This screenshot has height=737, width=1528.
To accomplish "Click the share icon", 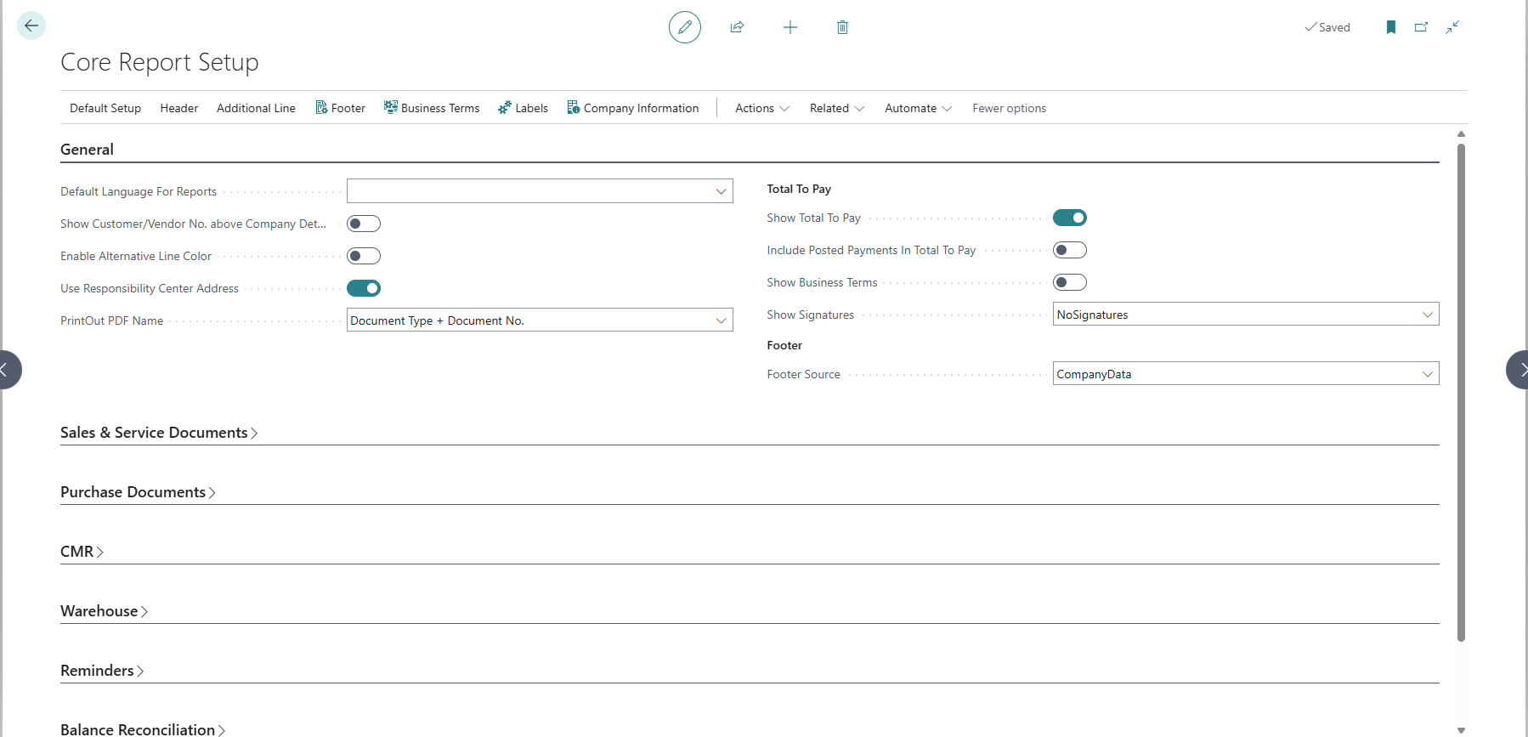I will click(737, 27).
